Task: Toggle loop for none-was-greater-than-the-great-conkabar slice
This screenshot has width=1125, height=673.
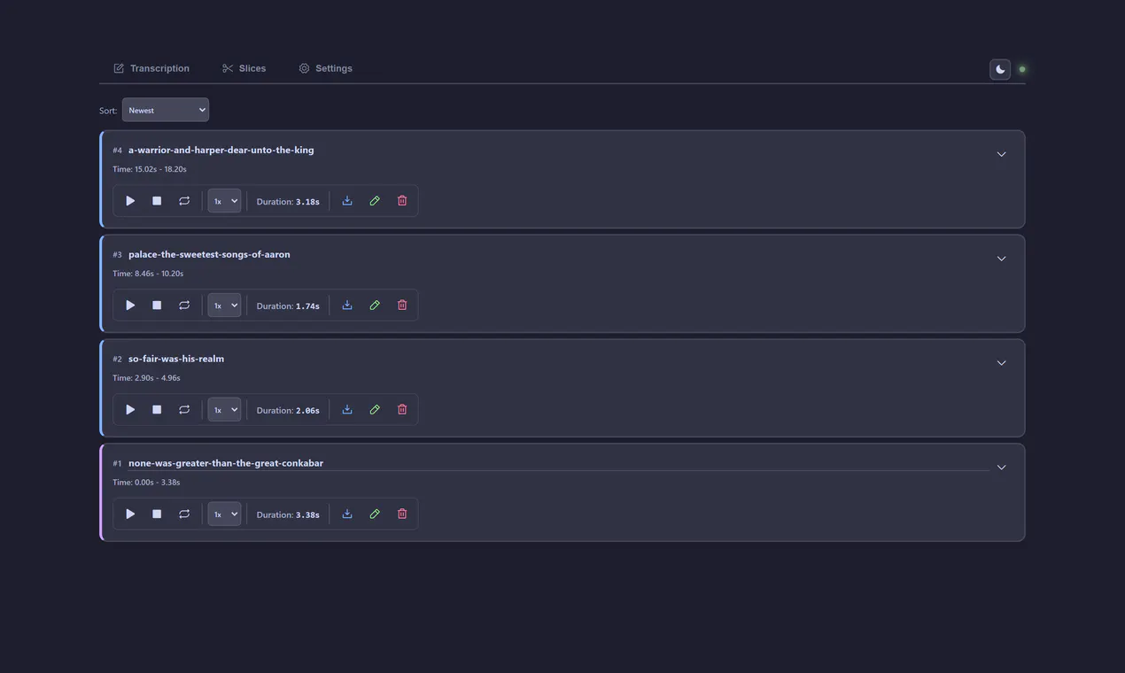Action: tap(184, 514)
